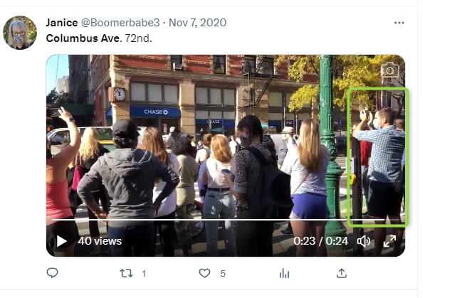Click the retweet count number 1
The image size is (452, 298).
144,273
